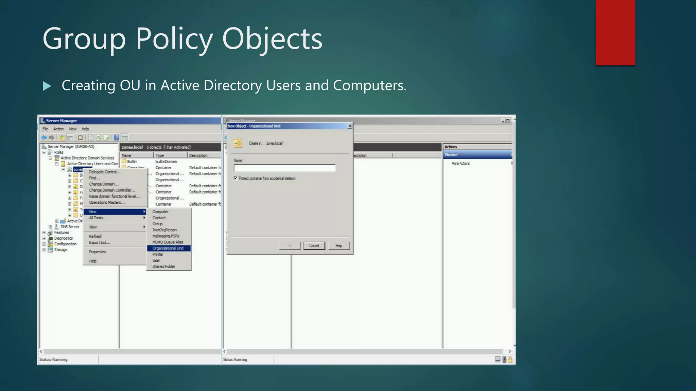Screen dimensions: 696x391
Task: Select the Storage tree node
Action: tap(61, 250)
